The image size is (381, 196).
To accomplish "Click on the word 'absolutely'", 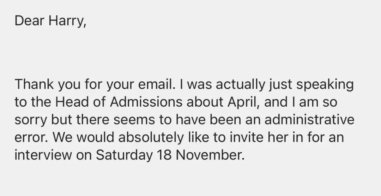I will pyautogui.click(x=151, y=137).
